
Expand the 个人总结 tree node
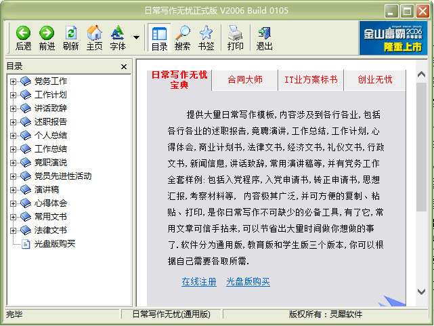(13, 136)
